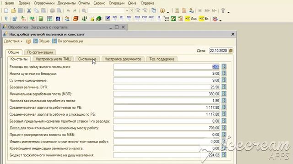Click the Open file folder icon
293x164 pixels.
pos(13,10)
